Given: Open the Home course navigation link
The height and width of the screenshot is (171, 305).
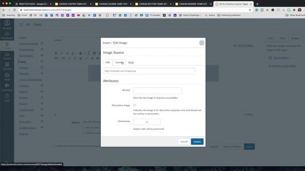Looking at the screenshot, I should tap(22, 38).
